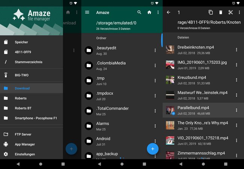Tap Android recents button under right screen
Image resolution: width=244 pixels, height=169 pixels.
click(226, 164)
